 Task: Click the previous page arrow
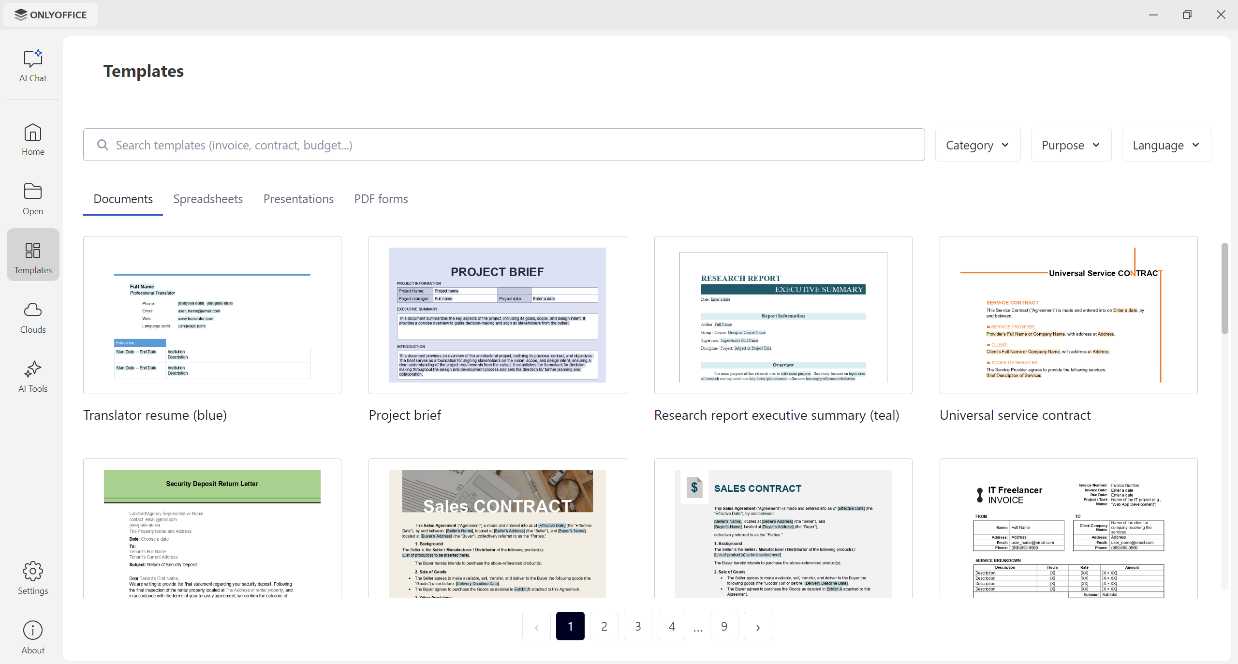click(536, 626)
